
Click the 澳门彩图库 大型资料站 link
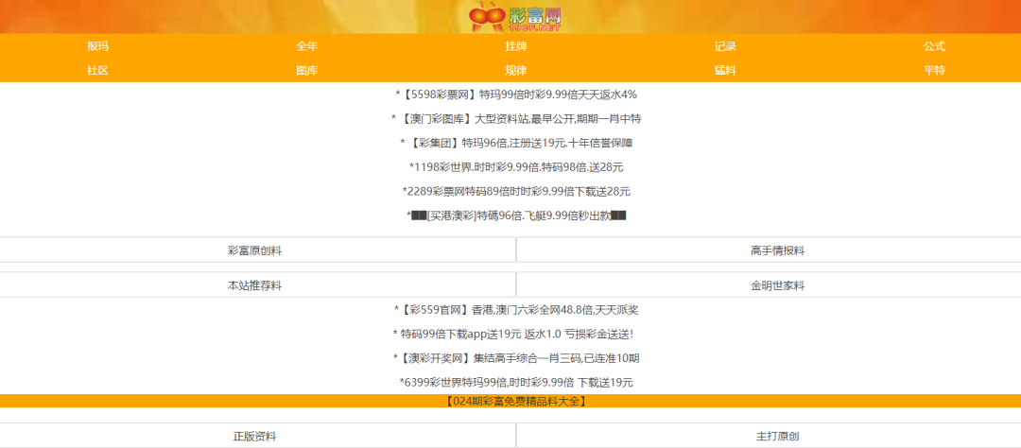pyautogui.click(x=516, y=118)
